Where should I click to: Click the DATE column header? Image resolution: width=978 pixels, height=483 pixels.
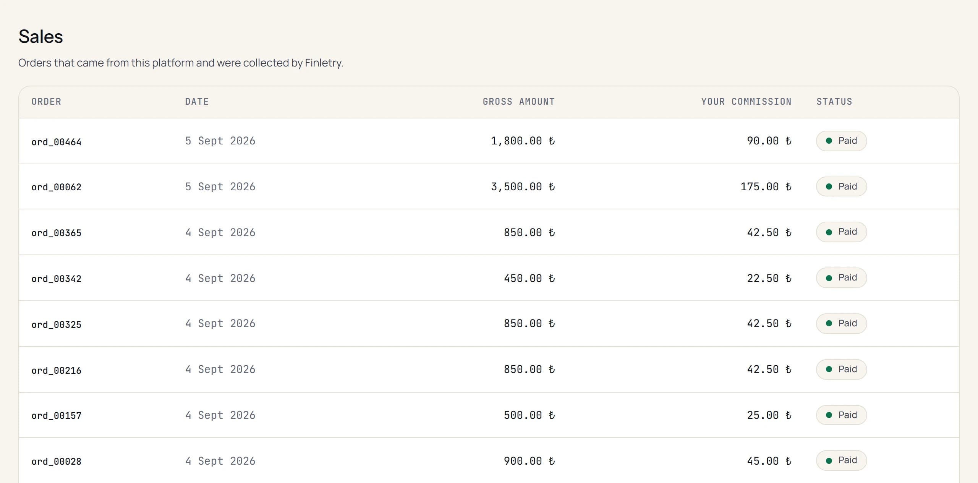tap(197, 102)
